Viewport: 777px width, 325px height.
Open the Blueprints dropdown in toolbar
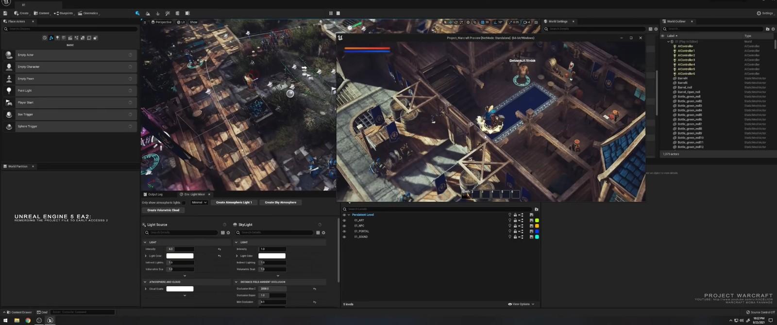point(64,13)
